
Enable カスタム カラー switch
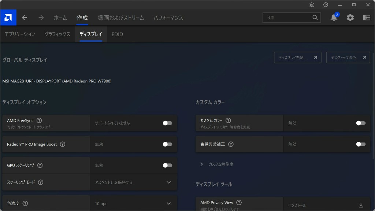pos(361,123)
